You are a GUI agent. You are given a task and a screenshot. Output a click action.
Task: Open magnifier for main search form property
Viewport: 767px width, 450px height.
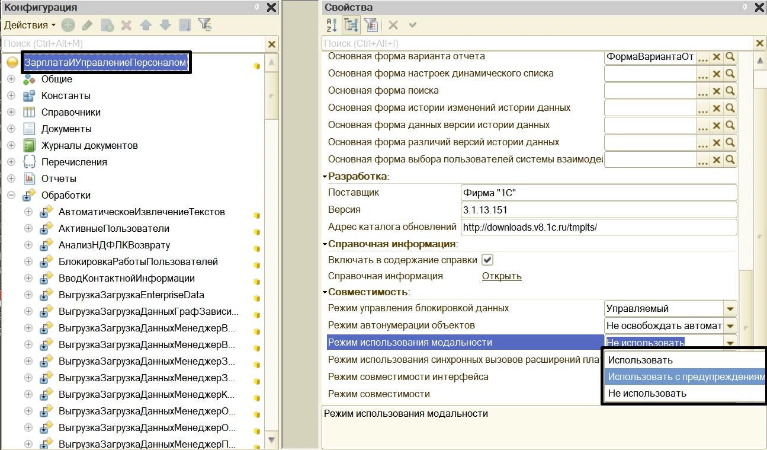pyautogui.click(x=730, y=91)
